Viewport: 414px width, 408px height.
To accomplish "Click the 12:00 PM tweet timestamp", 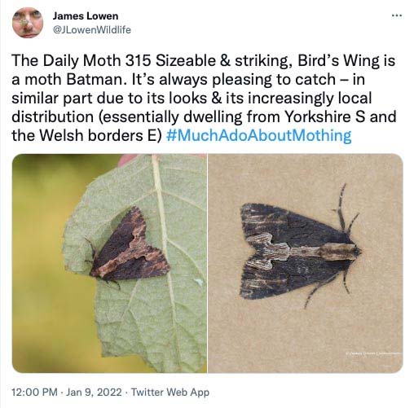I will point(34,393).
